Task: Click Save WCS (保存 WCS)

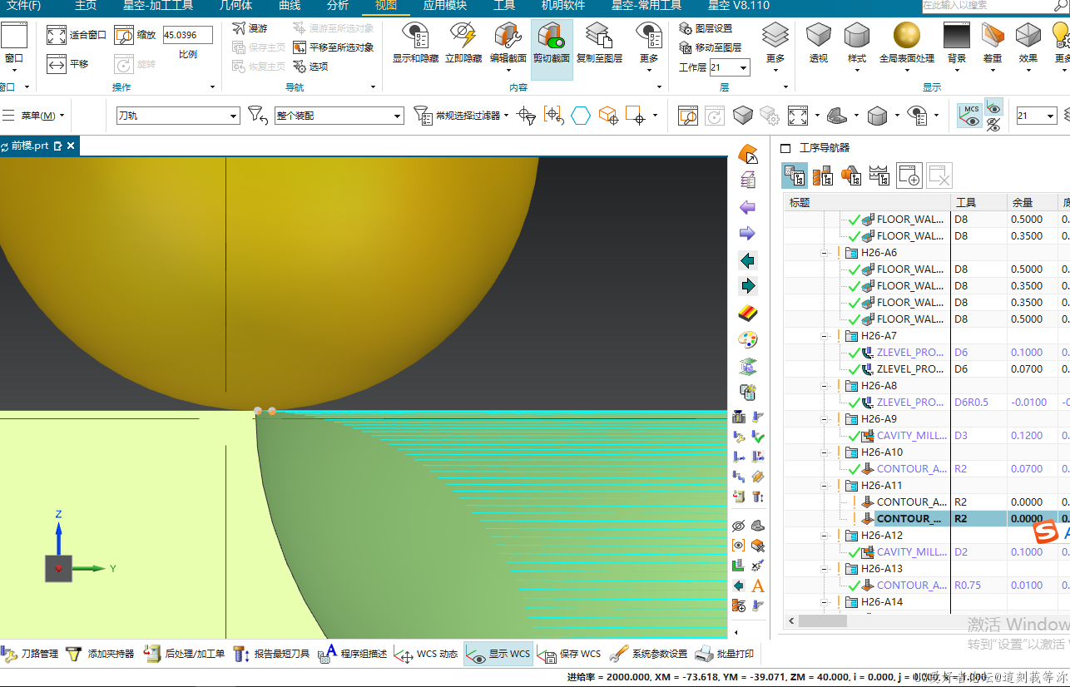Action: pyautogui.click(x=570, y=654)
